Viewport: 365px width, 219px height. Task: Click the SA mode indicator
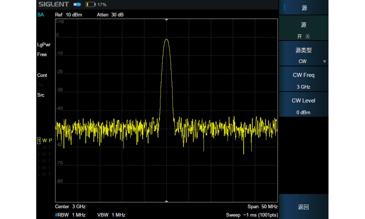40,15
